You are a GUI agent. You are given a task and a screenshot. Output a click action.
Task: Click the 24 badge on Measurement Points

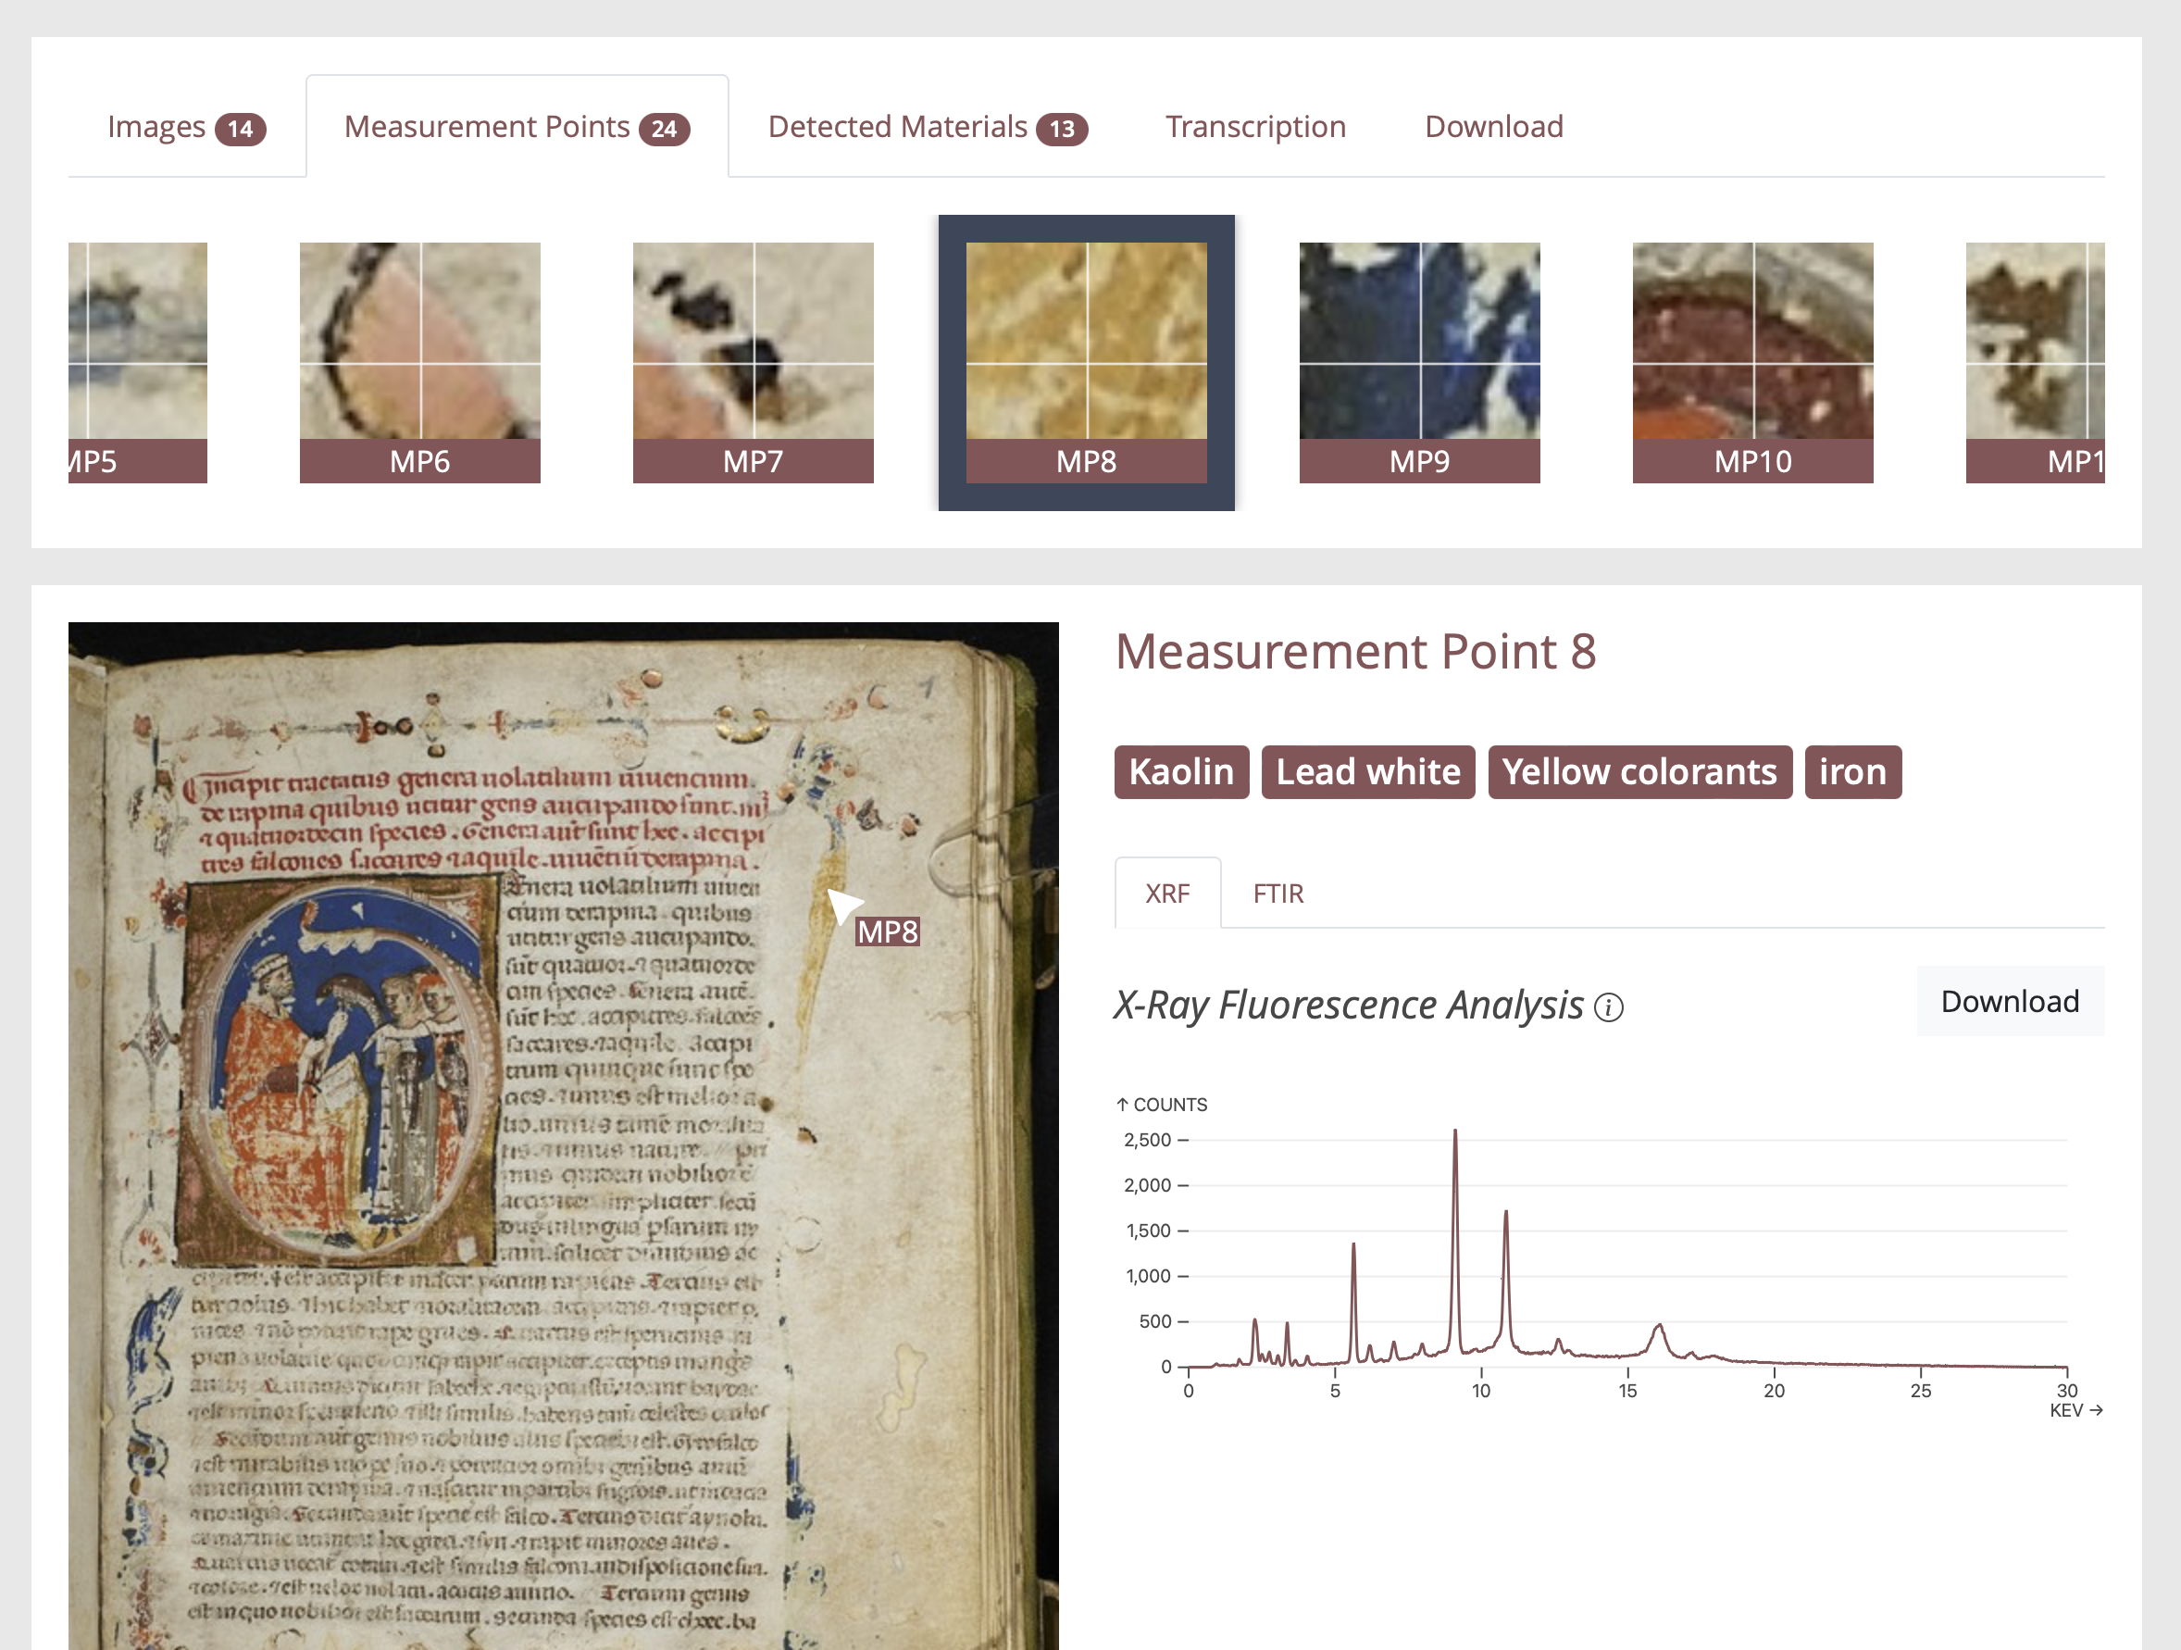(x=665, y=130)
